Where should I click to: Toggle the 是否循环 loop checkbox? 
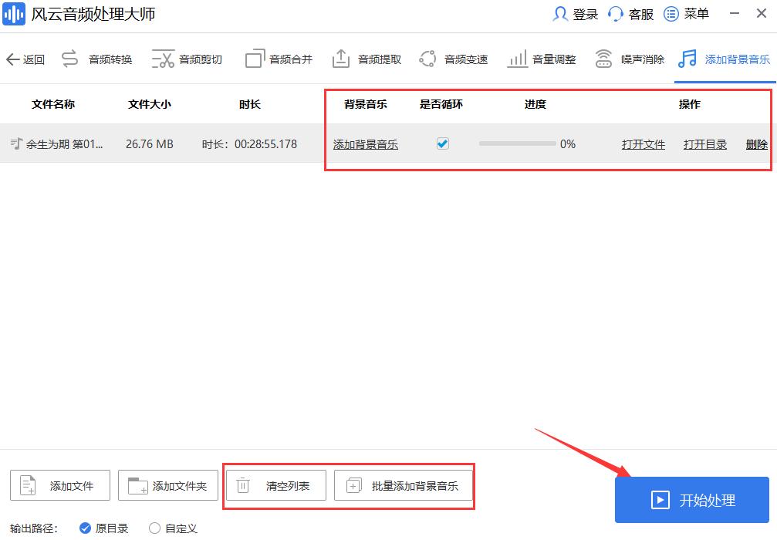click(x=442, y=143)
